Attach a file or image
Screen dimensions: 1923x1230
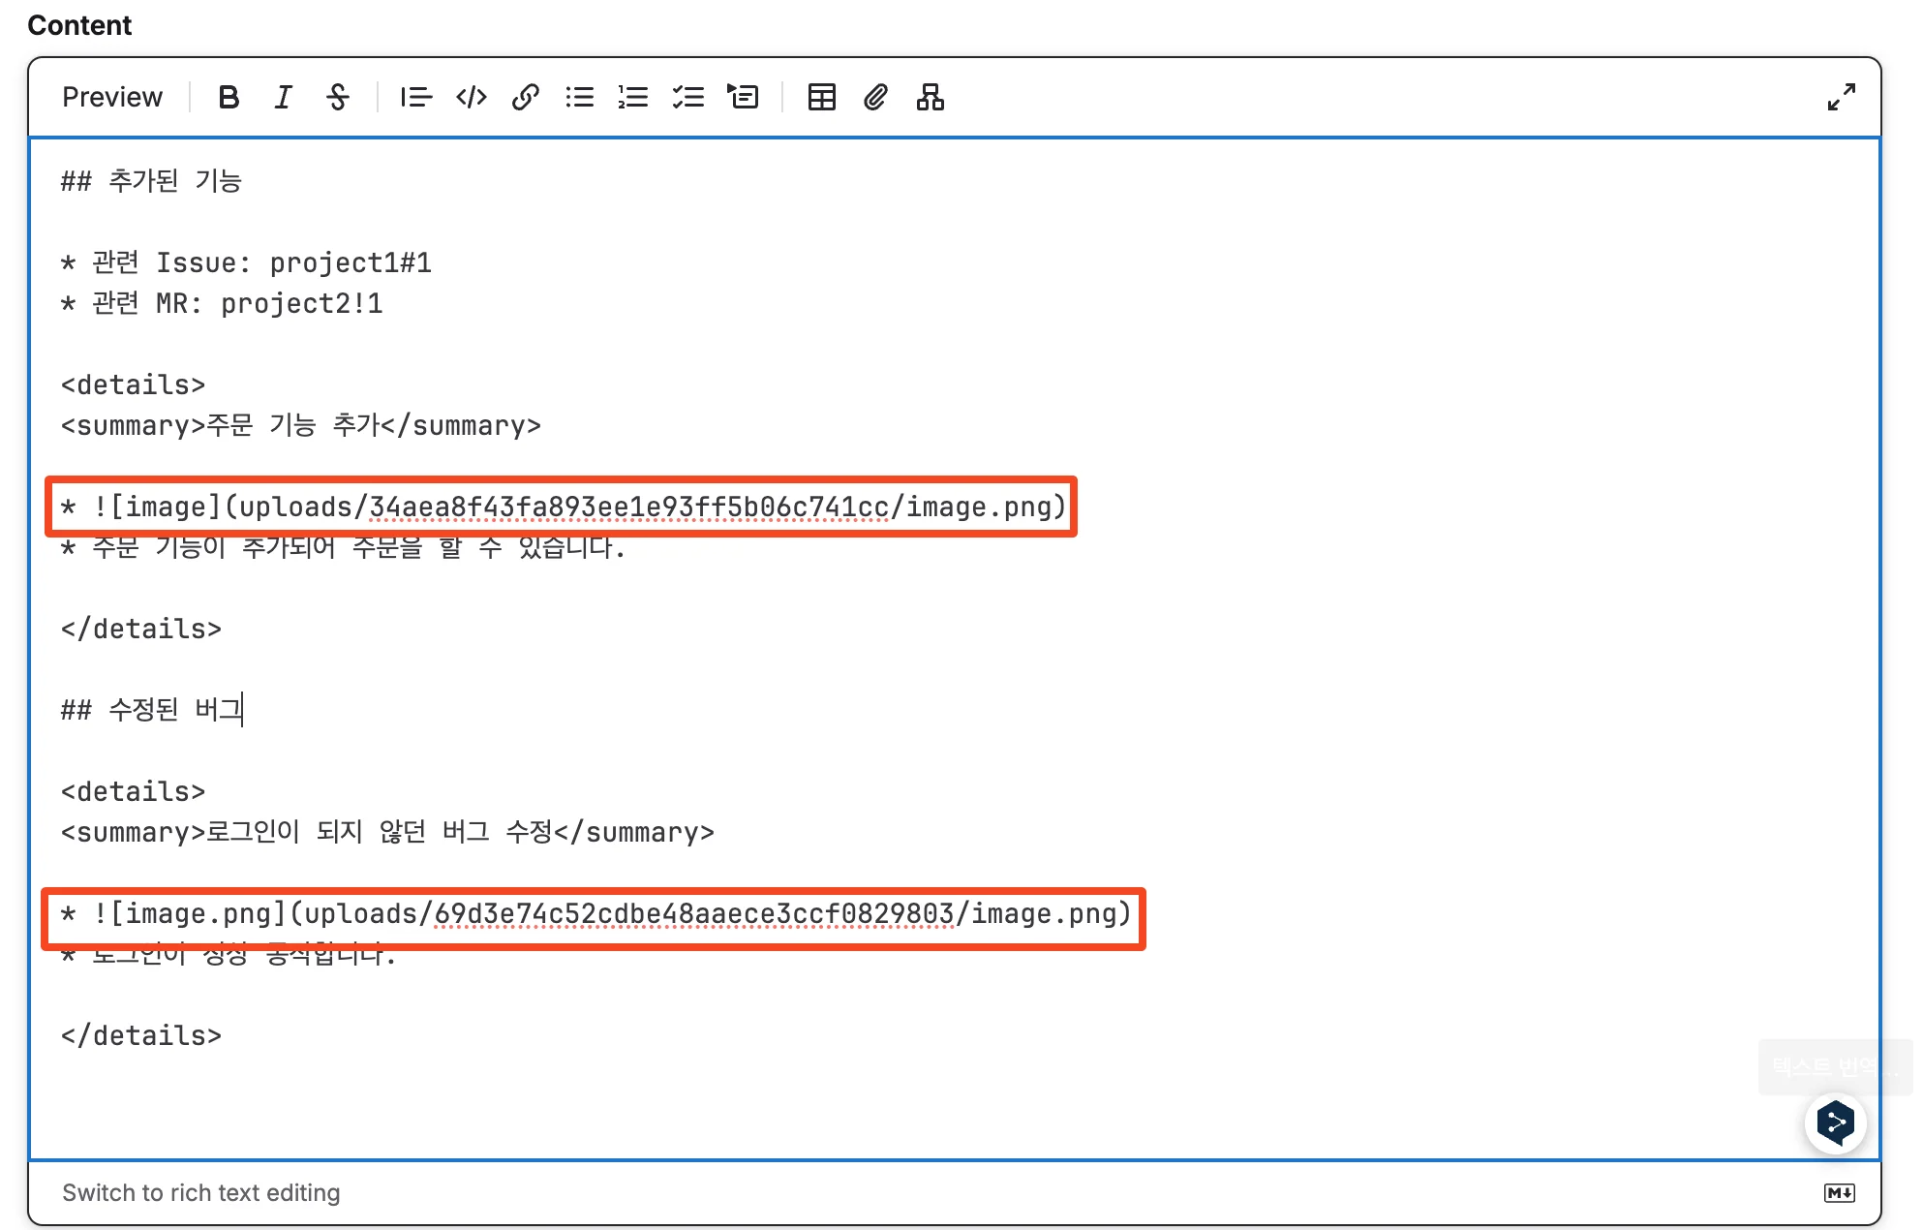(x=875, y=97)
